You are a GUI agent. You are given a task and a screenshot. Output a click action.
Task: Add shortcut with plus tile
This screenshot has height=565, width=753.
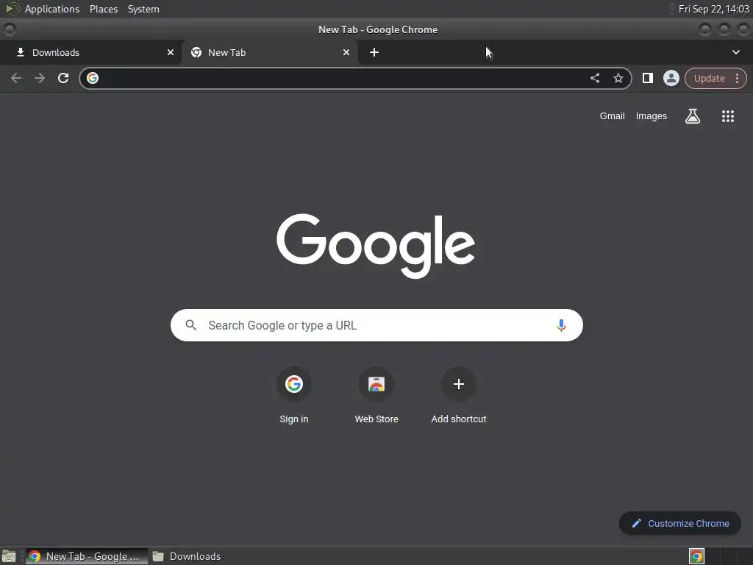[459, 395]
